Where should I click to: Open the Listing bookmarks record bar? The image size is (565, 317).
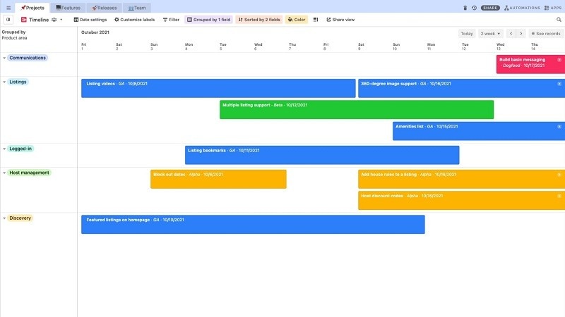[322, 155]
